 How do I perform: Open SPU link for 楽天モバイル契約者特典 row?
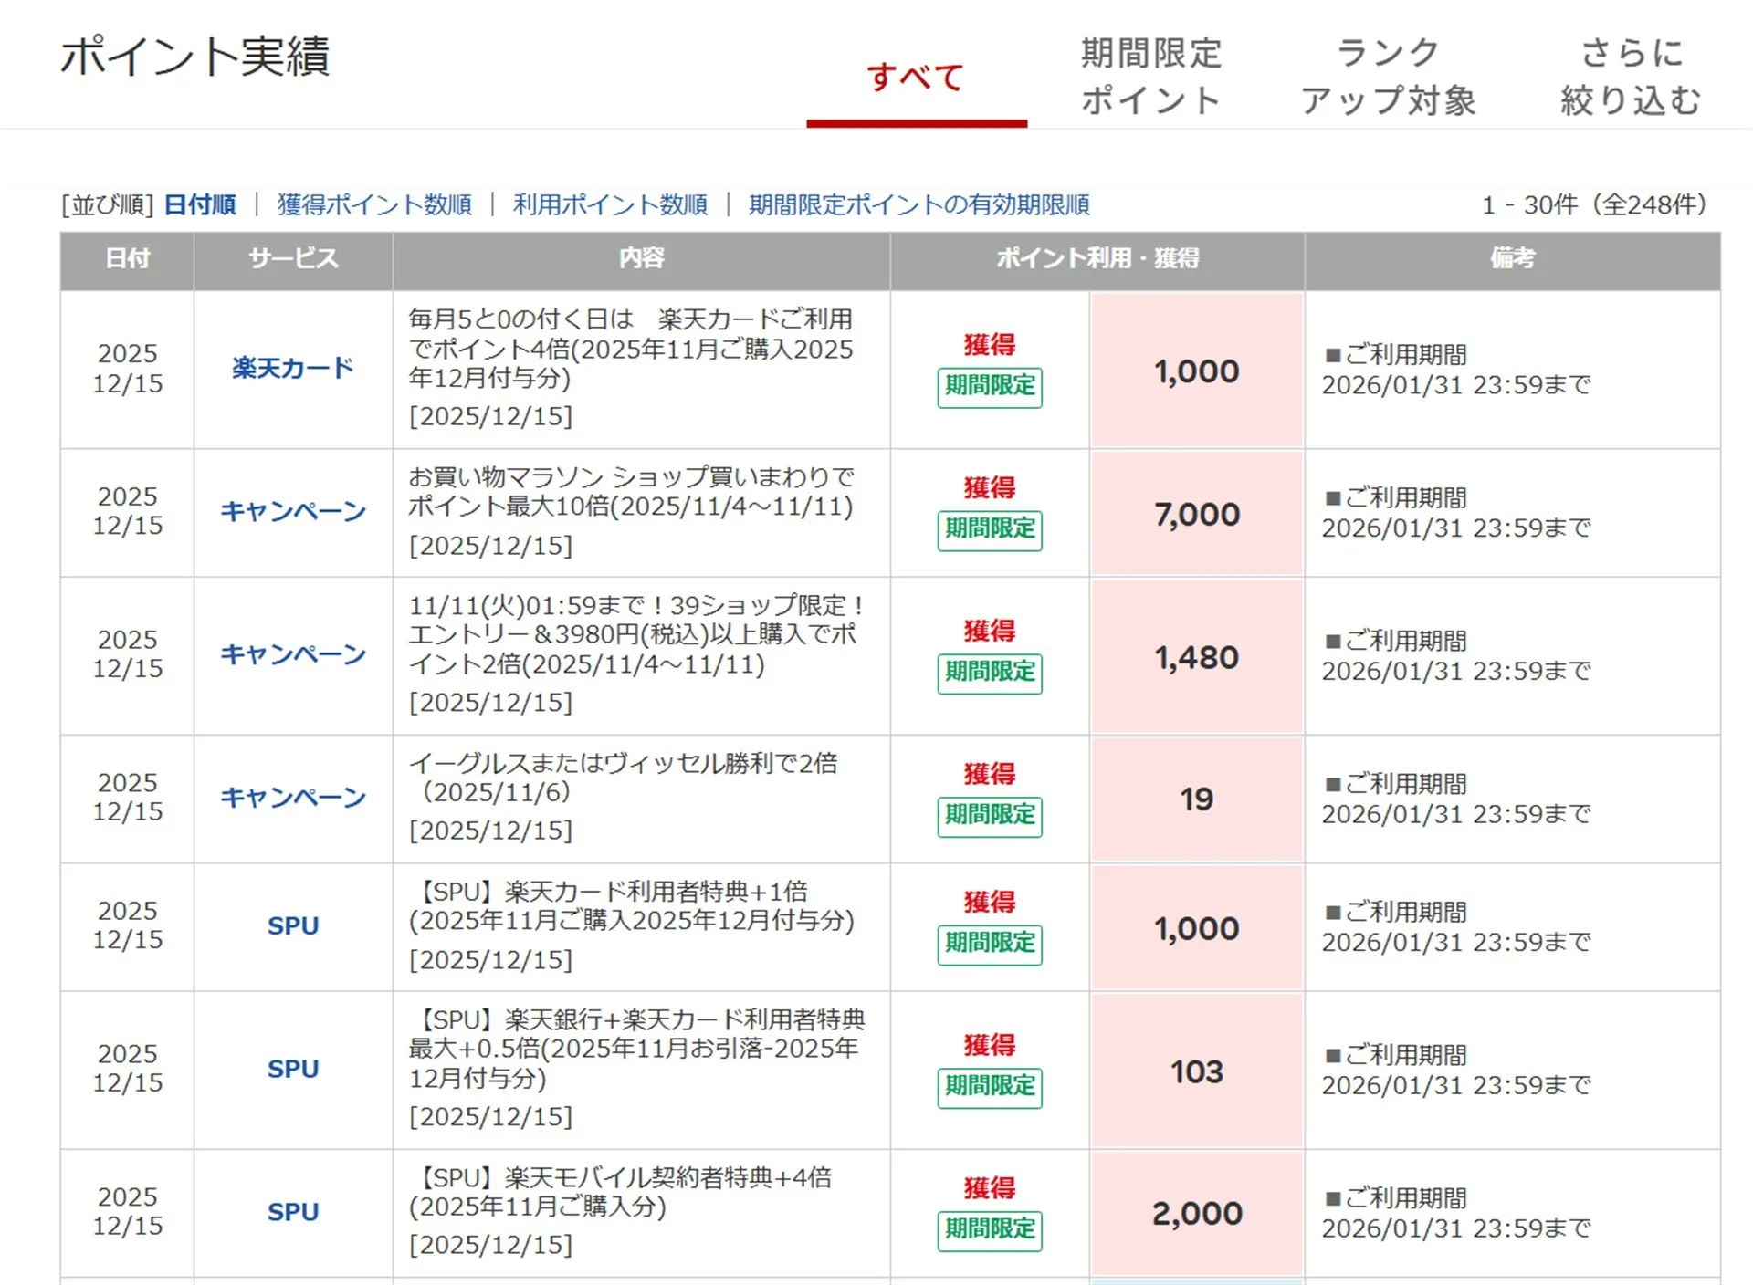click(292, 1212)
